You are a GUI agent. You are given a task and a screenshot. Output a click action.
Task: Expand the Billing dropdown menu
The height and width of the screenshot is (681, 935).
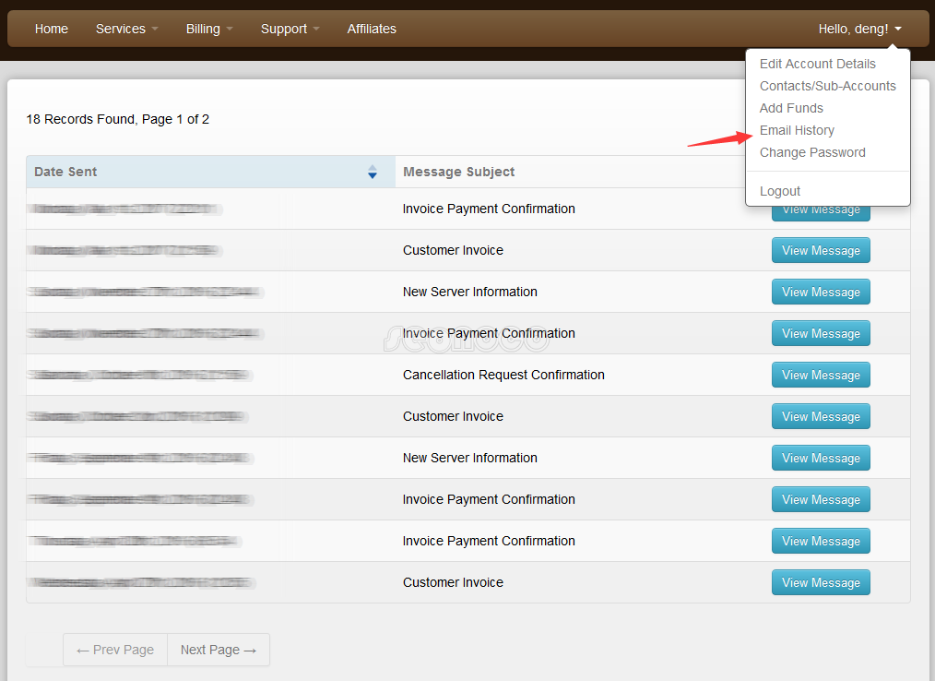click(208, 29)
